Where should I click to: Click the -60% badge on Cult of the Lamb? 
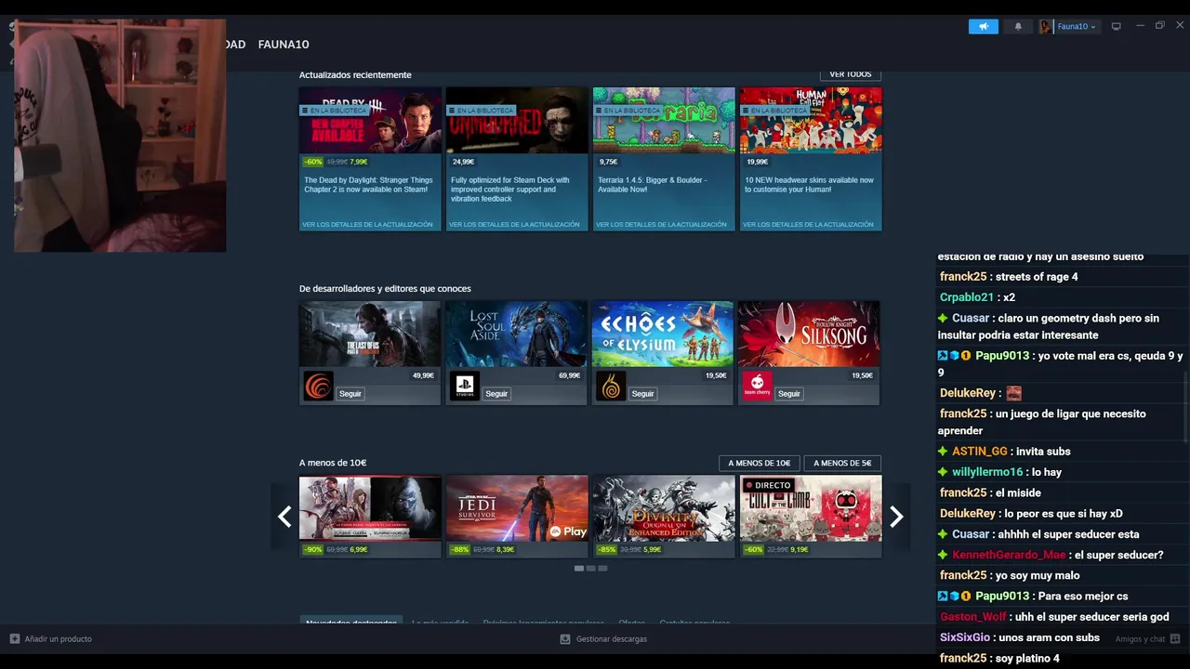coord(753,549)
